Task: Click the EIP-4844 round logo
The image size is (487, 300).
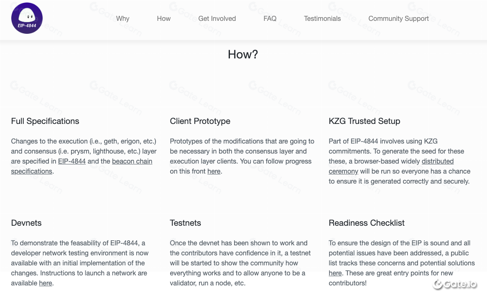Action: pos(27,18)
